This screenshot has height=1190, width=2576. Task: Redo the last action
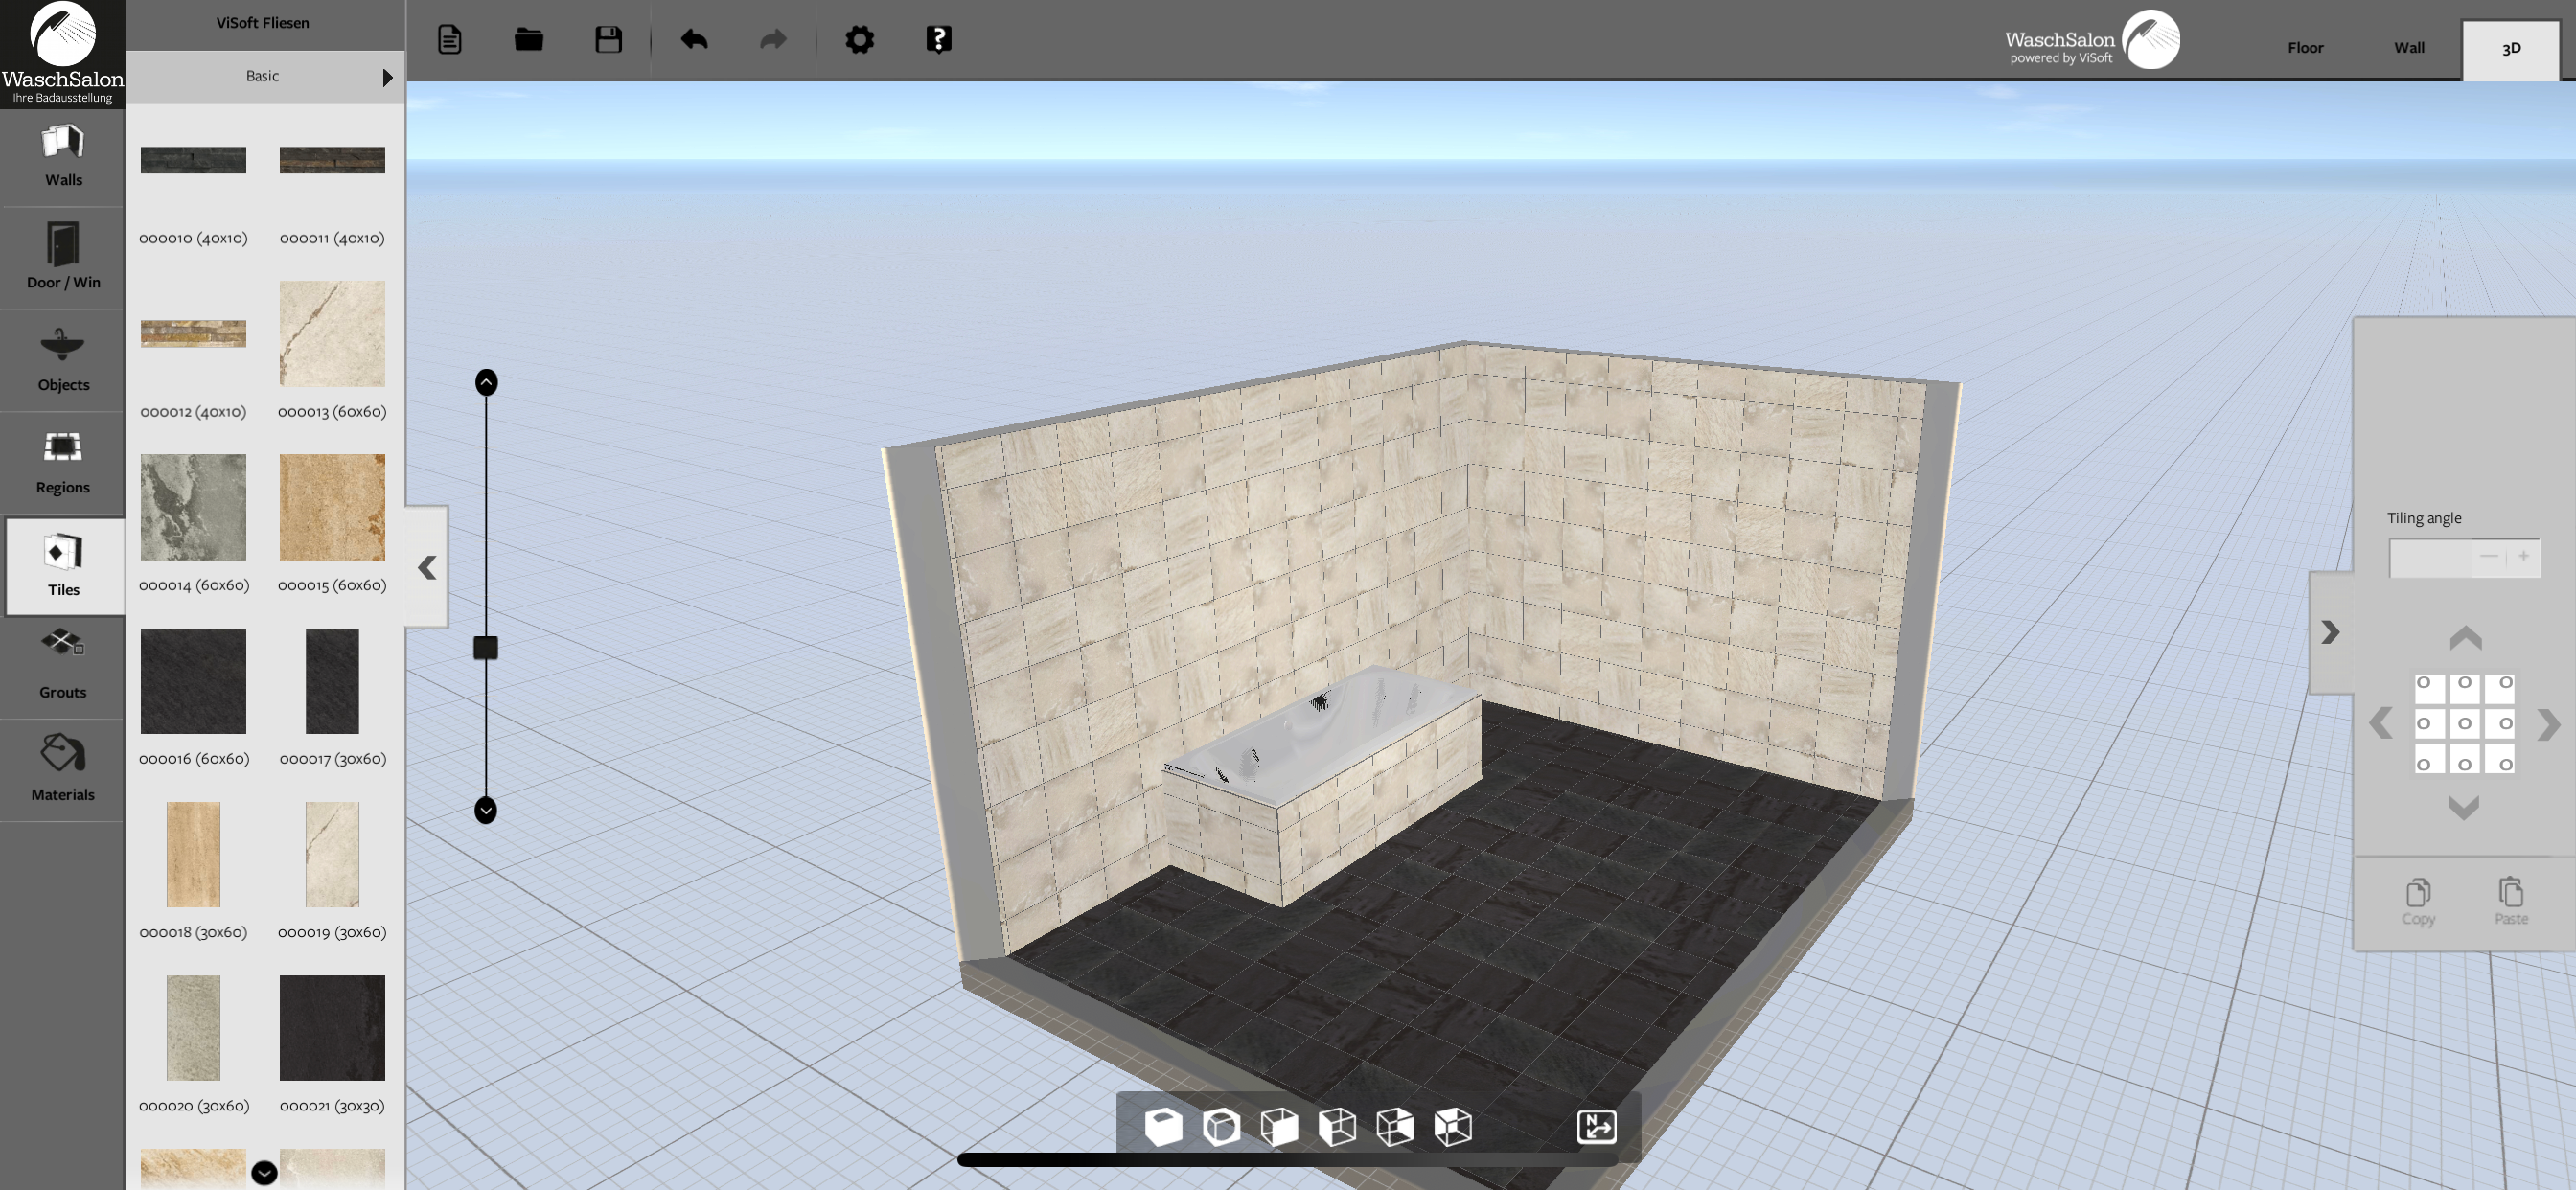click(773, 40)
